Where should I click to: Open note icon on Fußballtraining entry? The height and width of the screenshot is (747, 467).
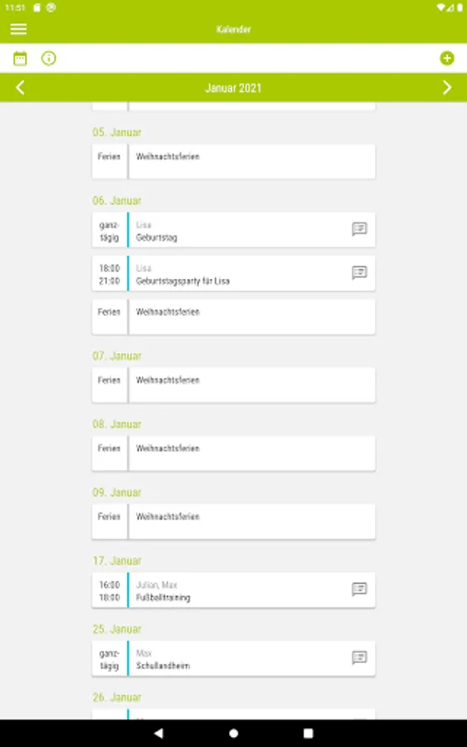tap(359, 589)
